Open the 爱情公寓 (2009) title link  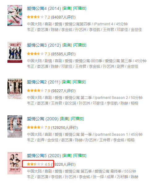tap(43, 119)
